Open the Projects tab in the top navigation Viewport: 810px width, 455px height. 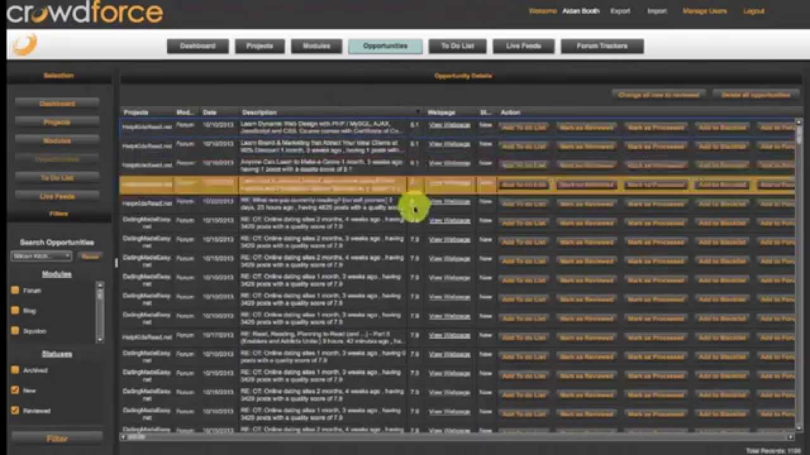259,46
